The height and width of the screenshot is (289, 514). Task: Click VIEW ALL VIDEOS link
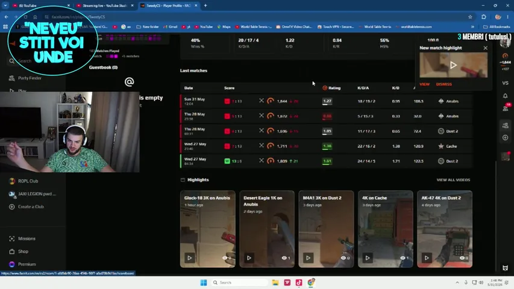pos(453,180)
